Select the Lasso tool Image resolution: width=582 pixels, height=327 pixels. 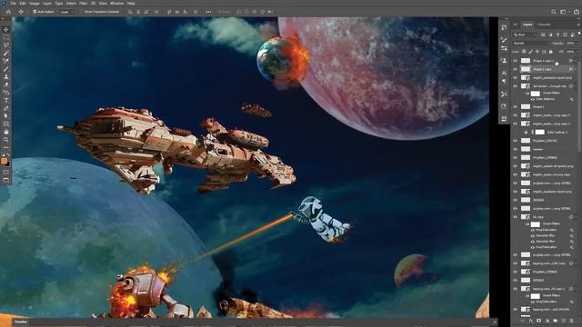[x=6, y=45]
